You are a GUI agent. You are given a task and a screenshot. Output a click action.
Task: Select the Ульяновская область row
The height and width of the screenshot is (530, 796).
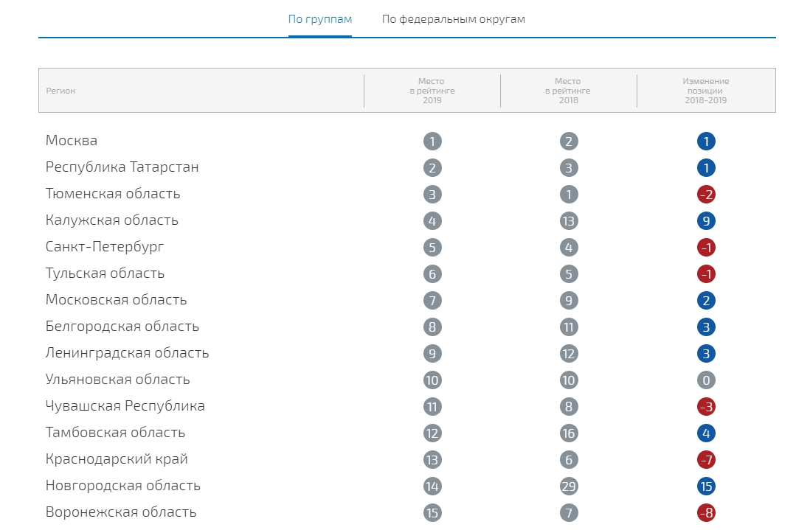[x=407, y=380]
